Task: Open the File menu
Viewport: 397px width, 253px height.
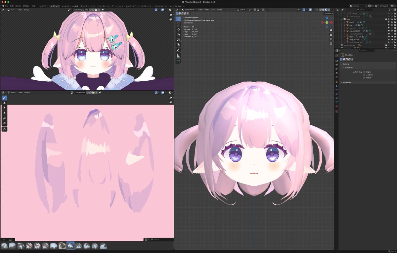Action: click(x=7, y=6)
